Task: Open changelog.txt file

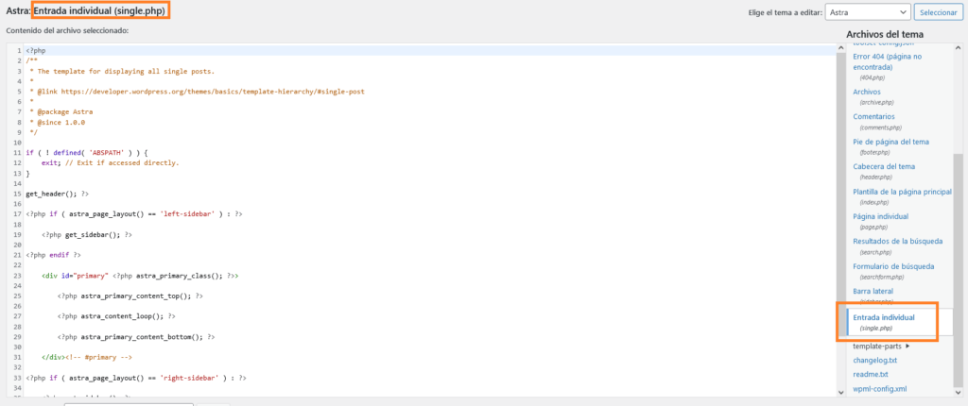Action: pos(874,361)
